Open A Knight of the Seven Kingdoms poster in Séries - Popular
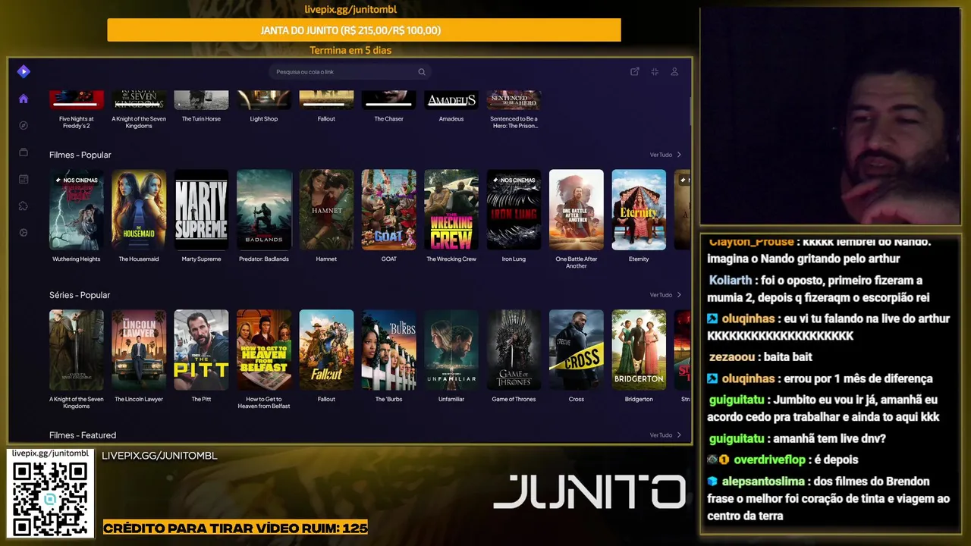Image resolution: width=971 pixels, height=546 pixels. [77, 350]
